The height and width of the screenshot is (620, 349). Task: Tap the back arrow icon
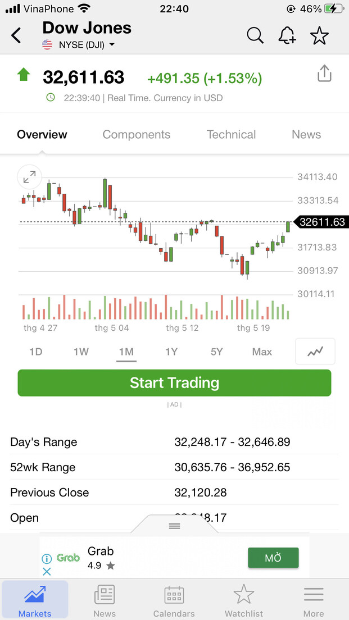pos(16,36)
